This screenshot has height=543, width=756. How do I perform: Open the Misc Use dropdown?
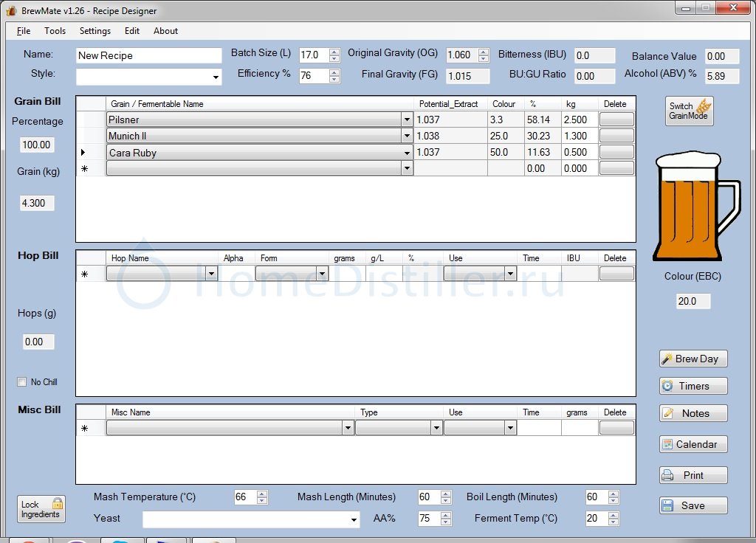pyautogui.click(x=510, y=428)
